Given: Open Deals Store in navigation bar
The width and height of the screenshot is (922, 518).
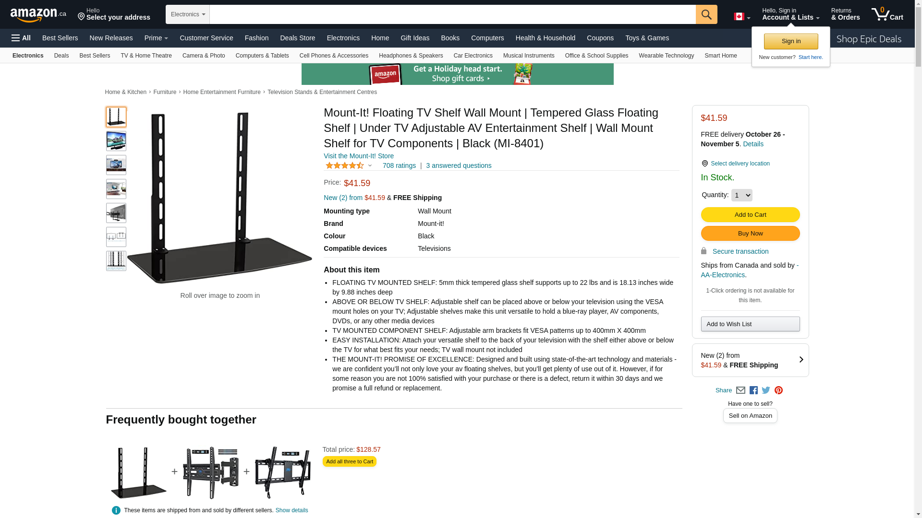Looking at the screenshot, I should (297, 38).
